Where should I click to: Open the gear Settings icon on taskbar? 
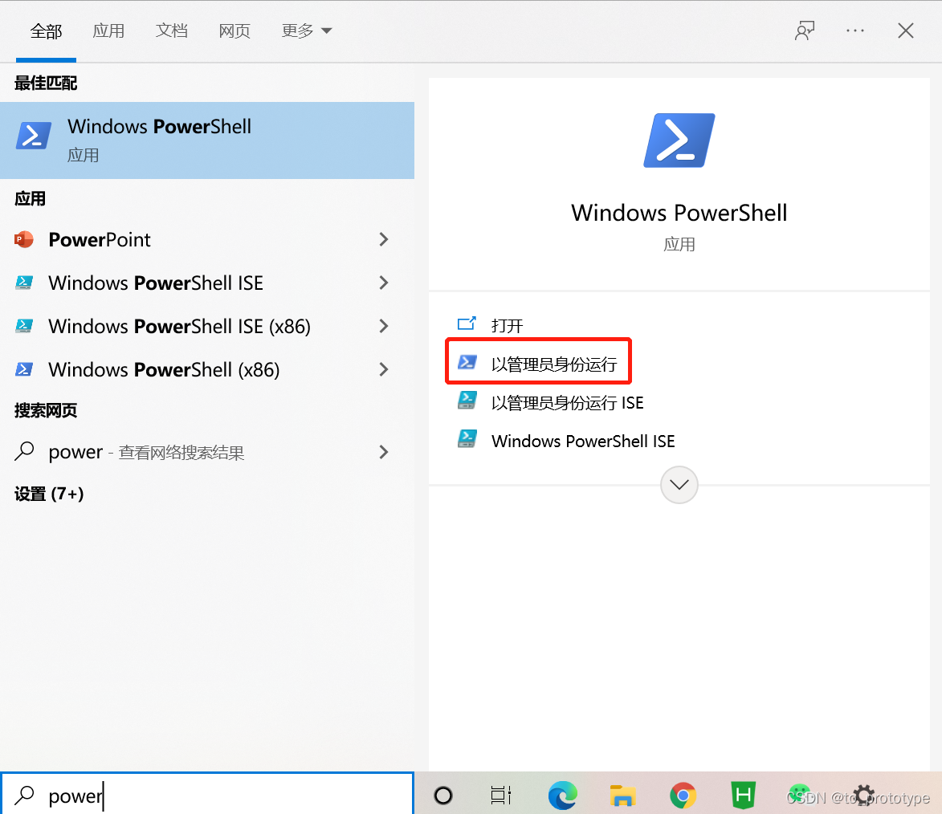coord(864,795)
